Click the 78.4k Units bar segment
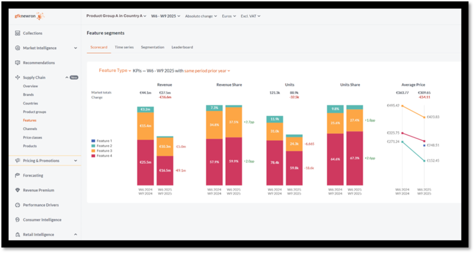Viewport: 474px width, 253px height. [275, 163]
